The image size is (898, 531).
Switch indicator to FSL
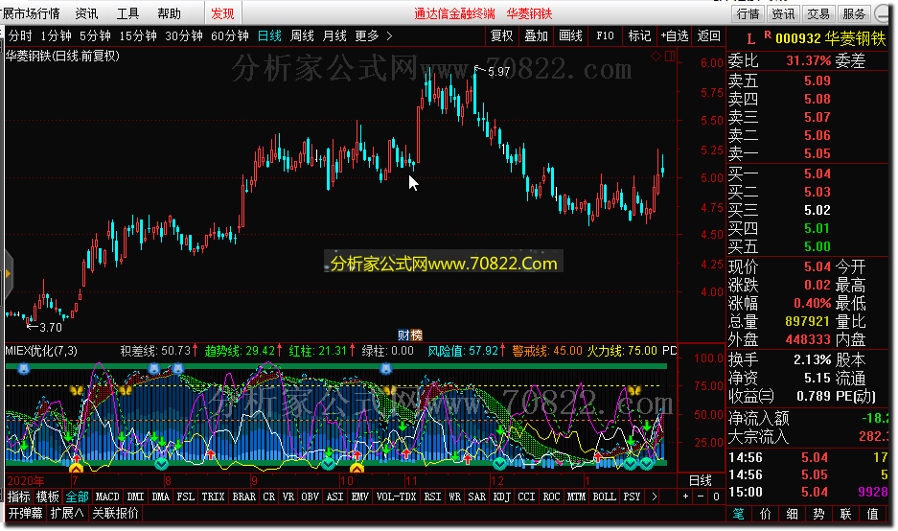(x=186, y=496)
